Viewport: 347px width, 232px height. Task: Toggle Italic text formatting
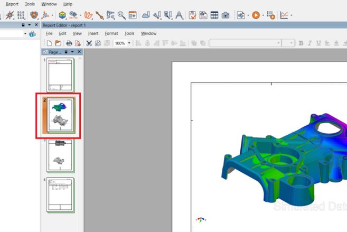310,43
